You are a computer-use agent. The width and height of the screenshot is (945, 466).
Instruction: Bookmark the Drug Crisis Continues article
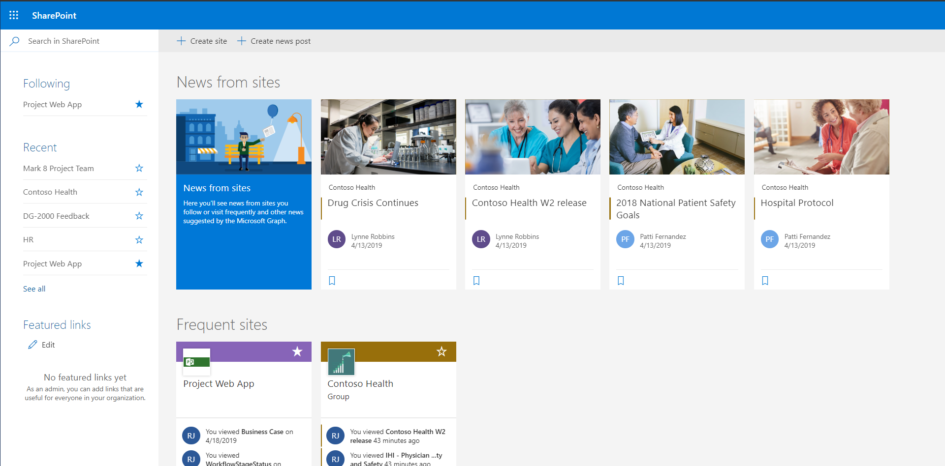click(332, 281)
